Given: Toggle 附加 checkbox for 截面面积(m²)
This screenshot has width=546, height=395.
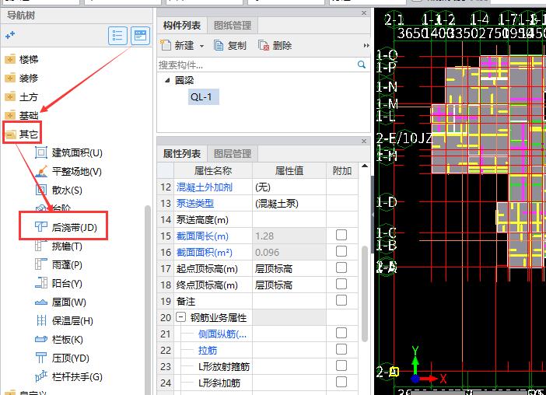Looking at the screenshot, I should pos(341,251).
